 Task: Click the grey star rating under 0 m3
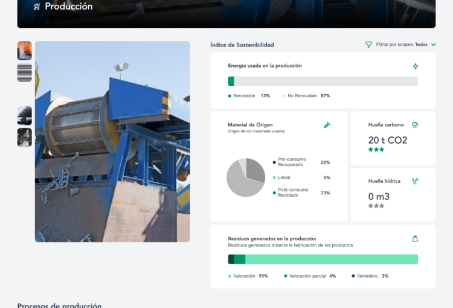[376, 206]
